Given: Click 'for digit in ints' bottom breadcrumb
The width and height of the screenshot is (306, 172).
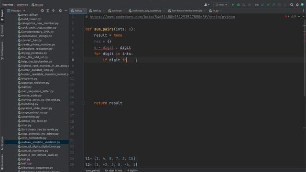Looking at the screenshot, I should point(113,171).
